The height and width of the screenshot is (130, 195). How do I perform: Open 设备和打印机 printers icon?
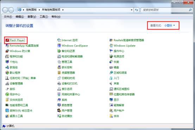point(59,83)
